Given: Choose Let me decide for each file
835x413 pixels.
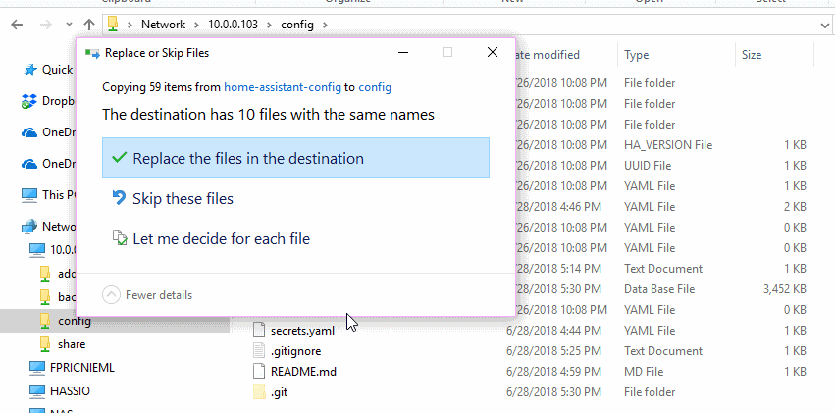Looking at the screenshot, I should pyautogui.click(x=221, y=238).
